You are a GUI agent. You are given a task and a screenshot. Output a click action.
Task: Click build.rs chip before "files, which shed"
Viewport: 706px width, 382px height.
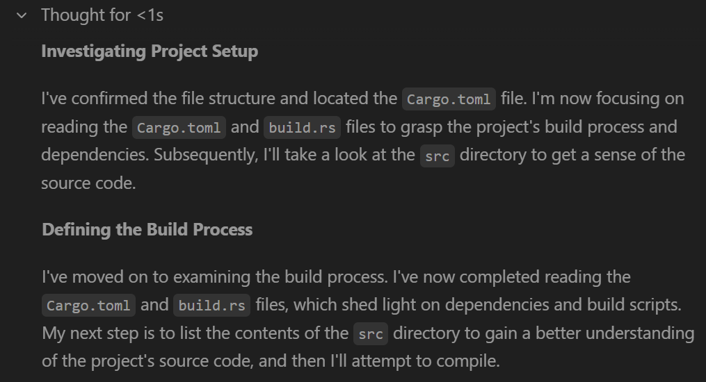pyautogui.click(x=211, y=306)
